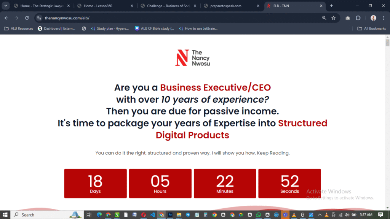Click the zoom magnifier icon in address bar
Screen dimensions: 390x219
click(x=324, y=18)
